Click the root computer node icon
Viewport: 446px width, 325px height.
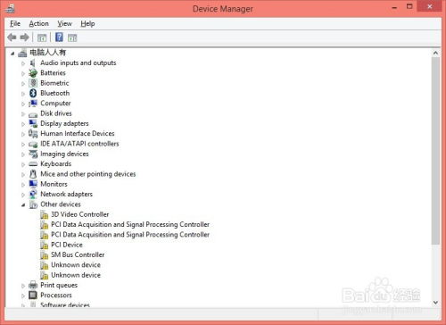[22, 53]
